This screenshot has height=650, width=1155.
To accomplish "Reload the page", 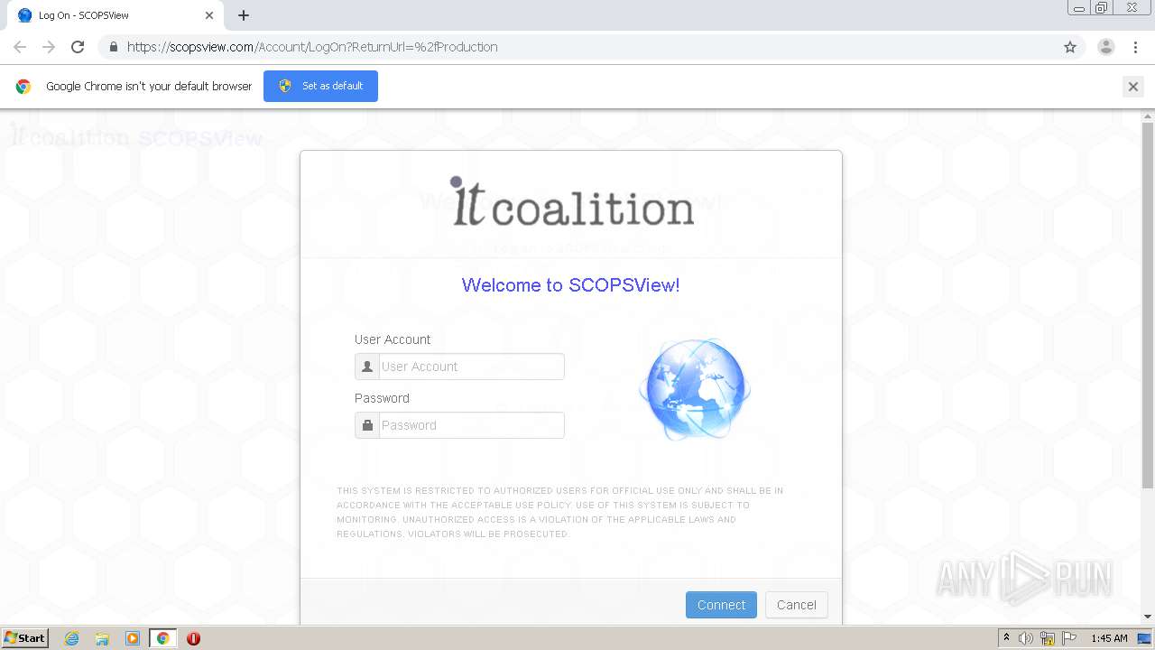I will tap(78, 47).
